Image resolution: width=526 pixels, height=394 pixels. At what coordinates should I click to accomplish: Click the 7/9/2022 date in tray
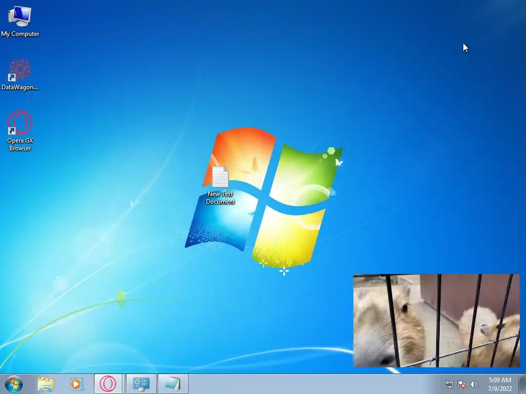(x=500, y=389)
